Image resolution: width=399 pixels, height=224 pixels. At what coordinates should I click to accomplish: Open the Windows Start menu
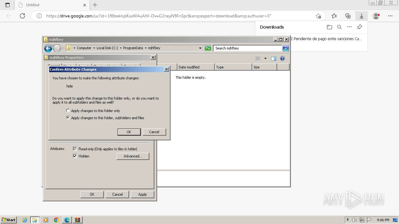(x=8, y=220)
